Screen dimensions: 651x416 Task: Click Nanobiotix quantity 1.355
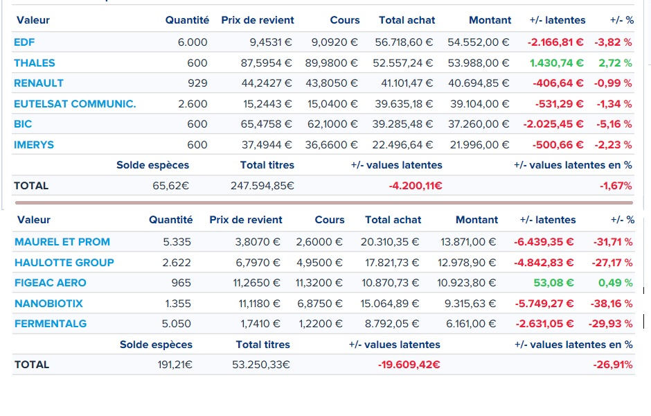click(x=178, y=304)
